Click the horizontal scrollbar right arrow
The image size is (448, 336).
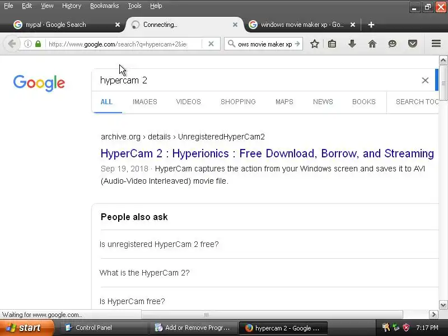(433, 315)
